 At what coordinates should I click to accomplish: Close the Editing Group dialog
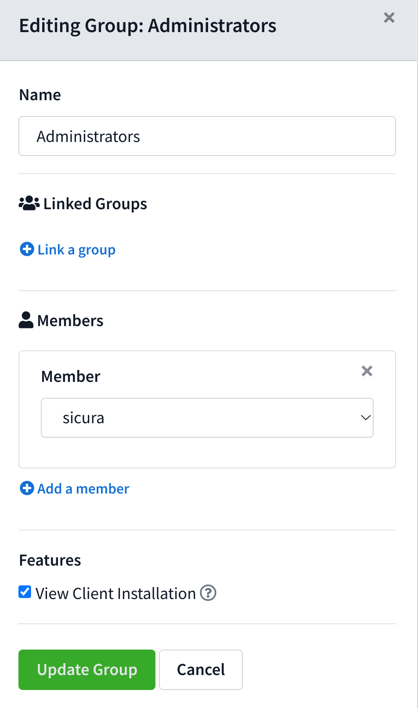[x=389, y=18]
